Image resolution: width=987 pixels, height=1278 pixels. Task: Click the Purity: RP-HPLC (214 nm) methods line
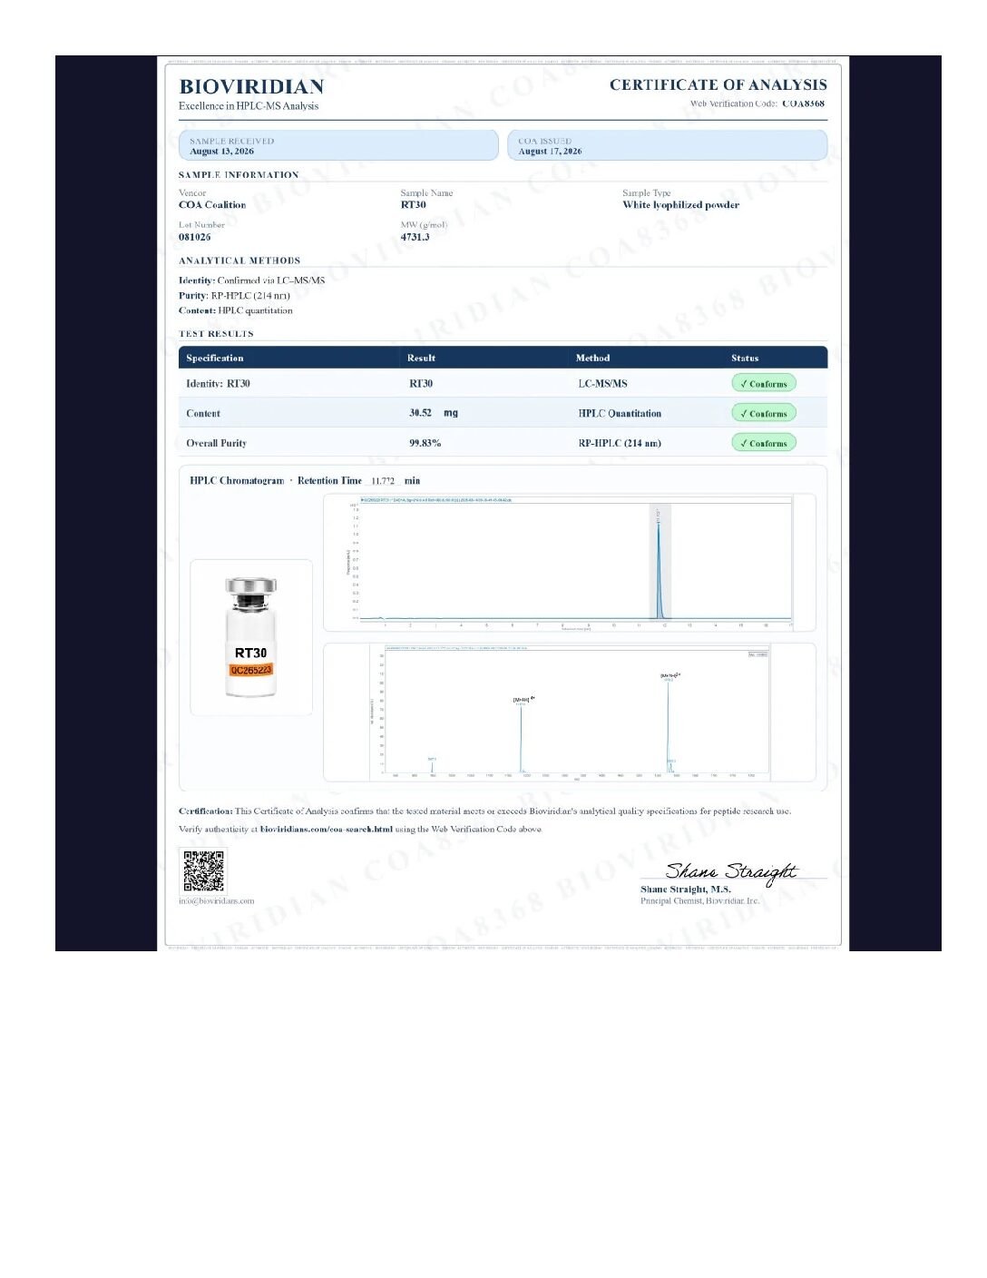(234, 296)
